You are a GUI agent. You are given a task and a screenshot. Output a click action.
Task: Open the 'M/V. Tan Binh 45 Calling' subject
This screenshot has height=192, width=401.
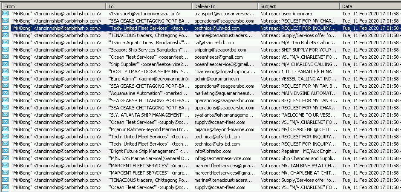298,43
